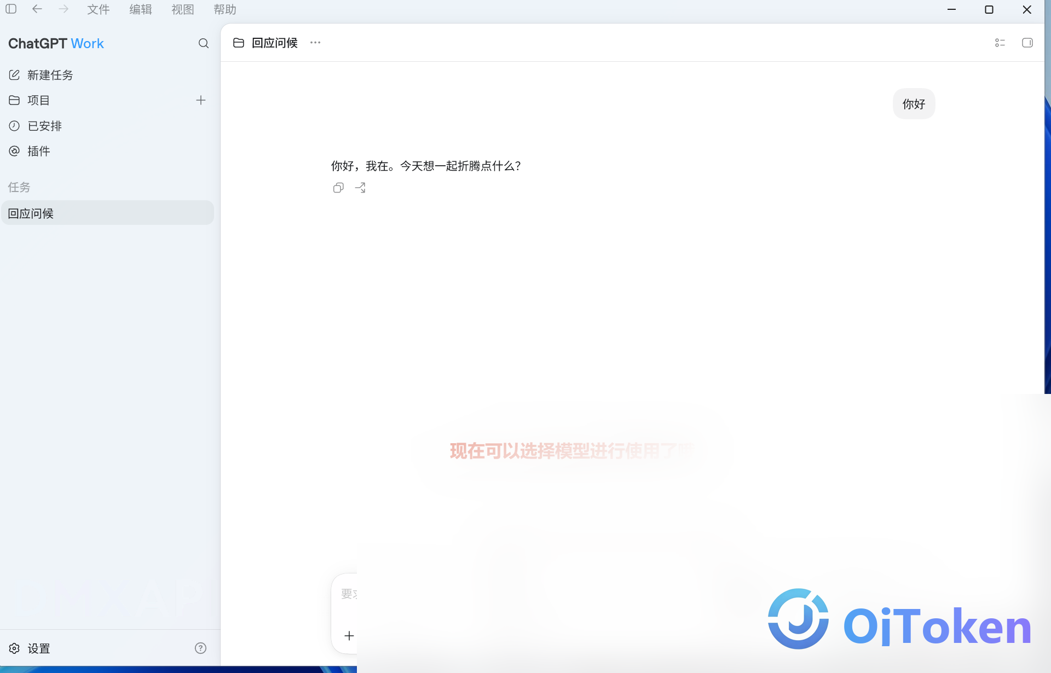Click the 新建任务 pencil icon

(14, 75)
